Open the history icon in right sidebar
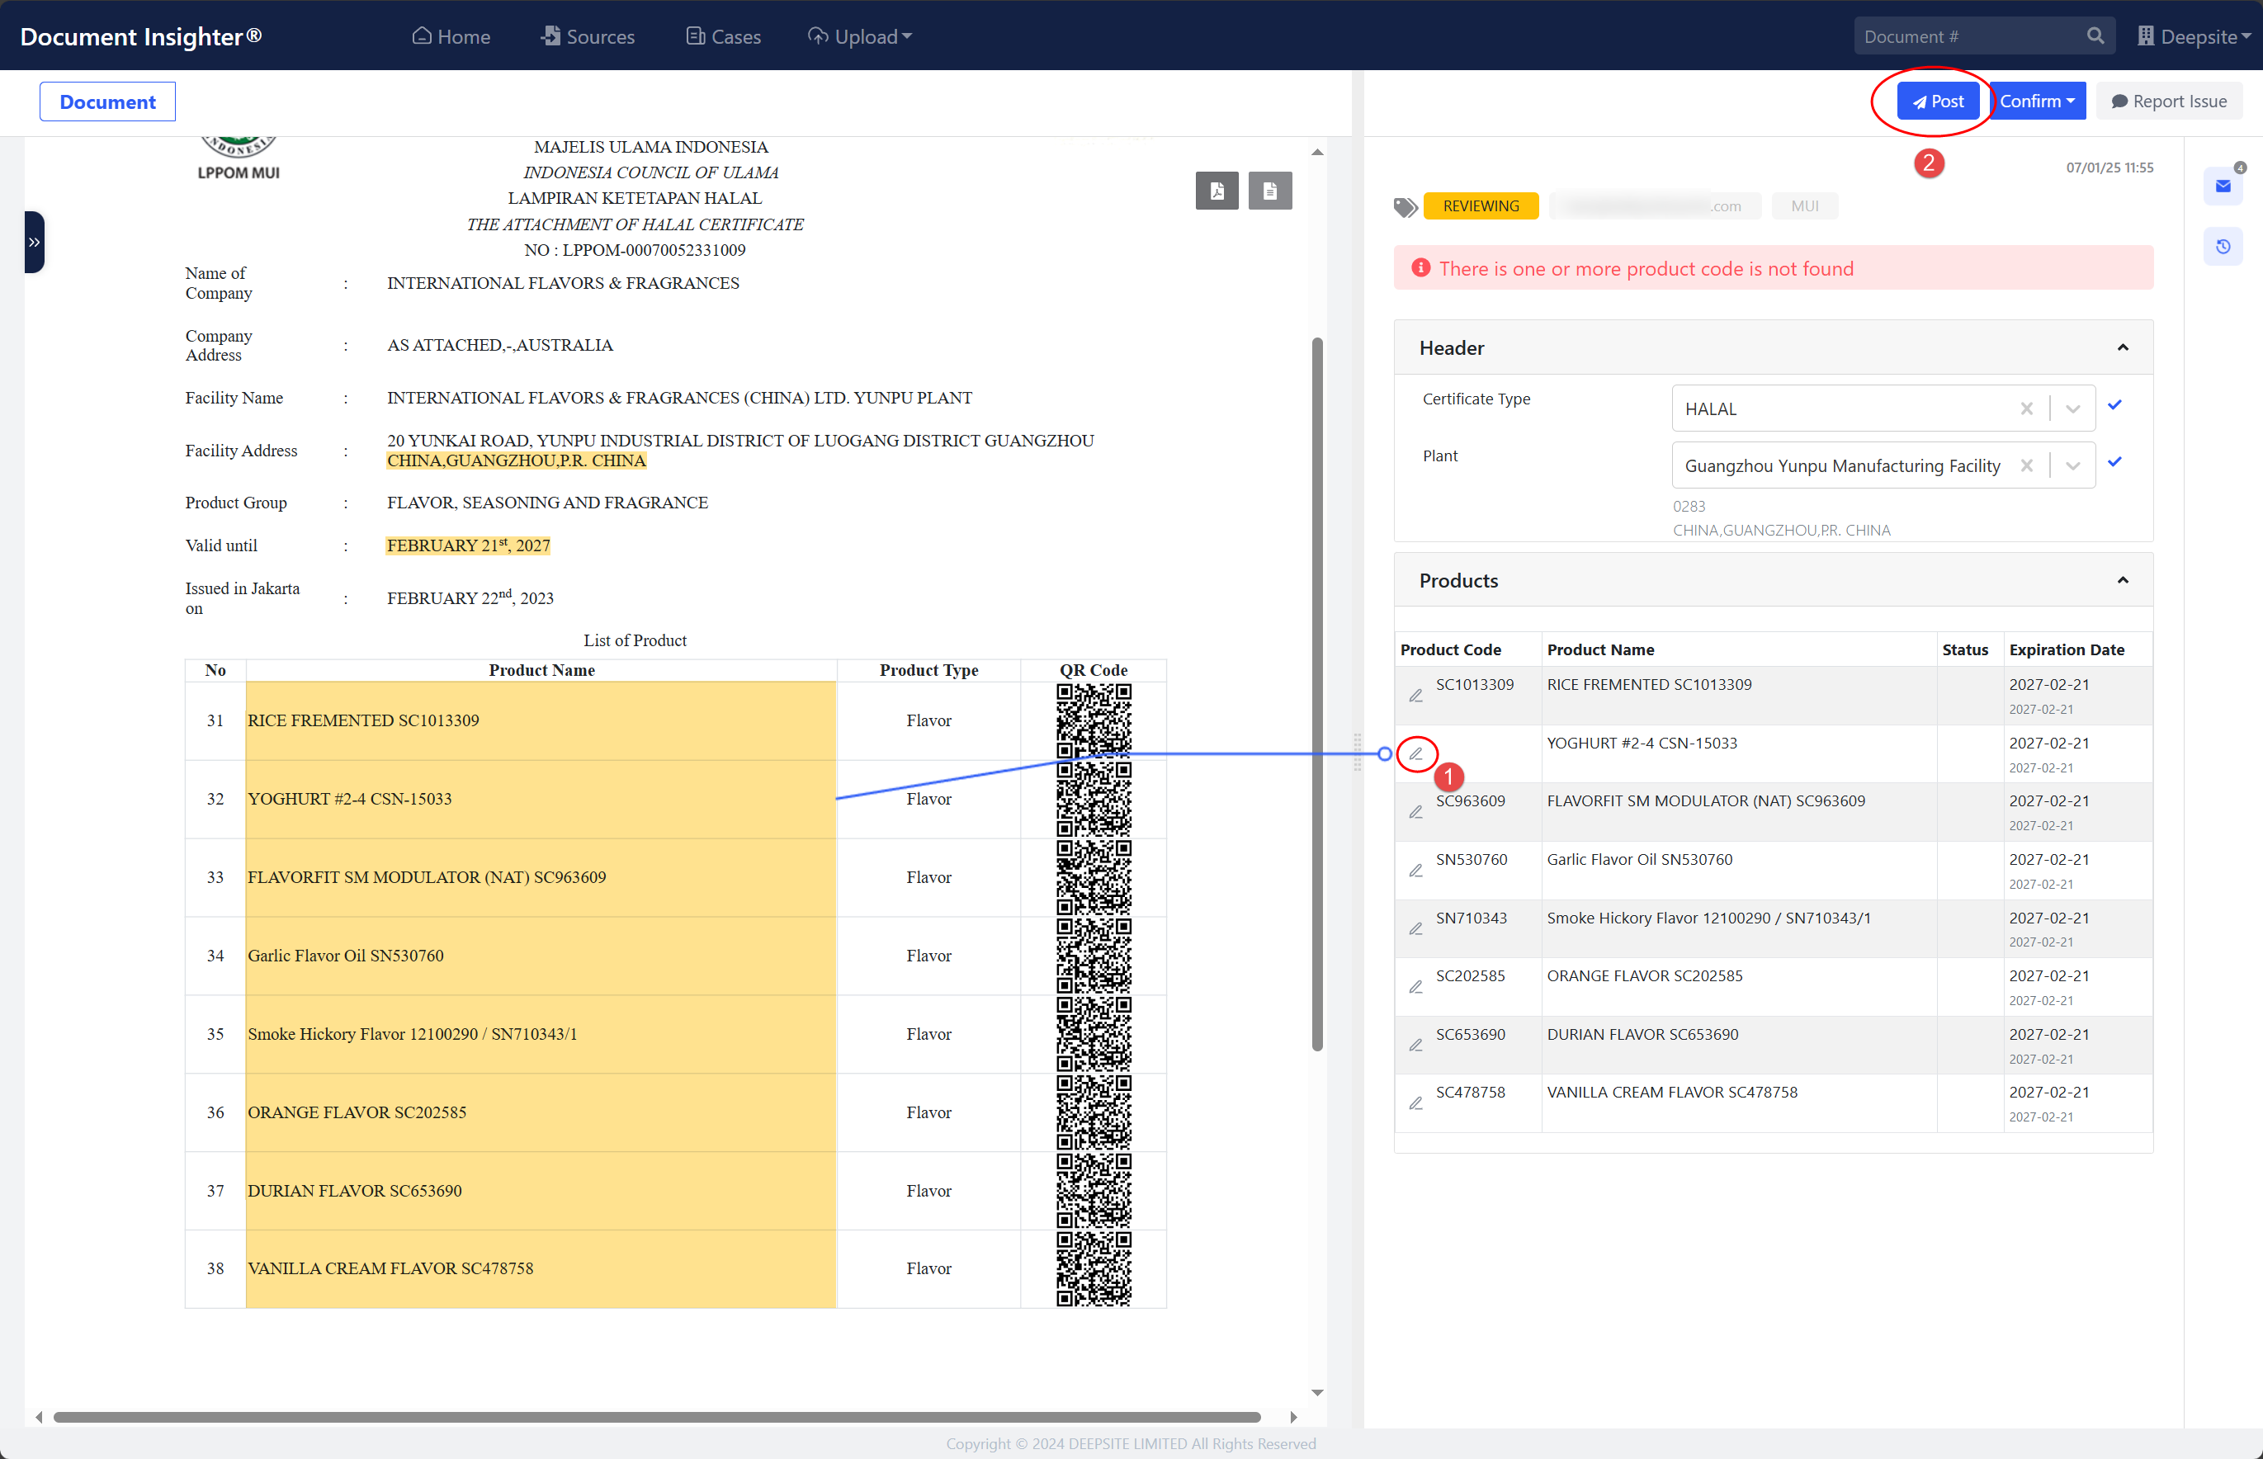Image resolution: width=2263 pixels, height=1459 pixels. 2223,246
